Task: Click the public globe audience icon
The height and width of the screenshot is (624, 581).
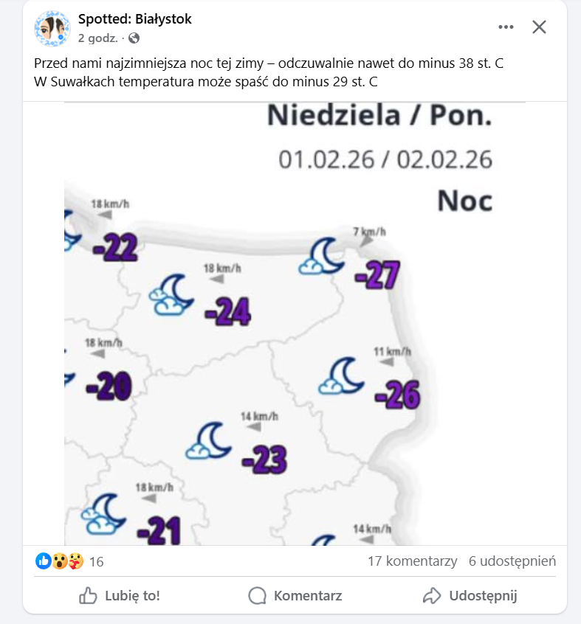Action: coord(134,38)
